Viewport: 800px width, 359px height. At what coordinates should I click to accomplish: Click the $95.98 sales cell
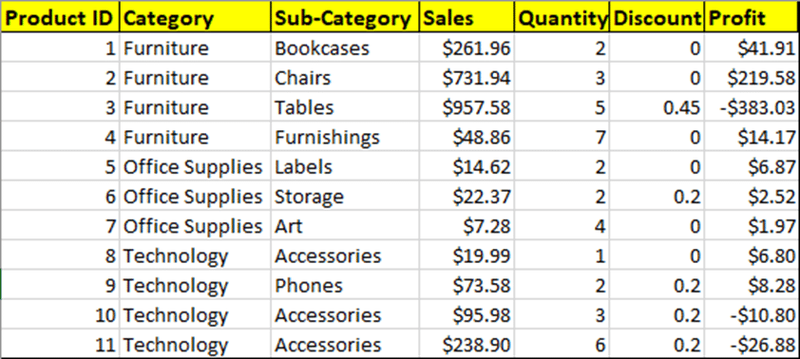pyautogui.click(x=467, y=315)
